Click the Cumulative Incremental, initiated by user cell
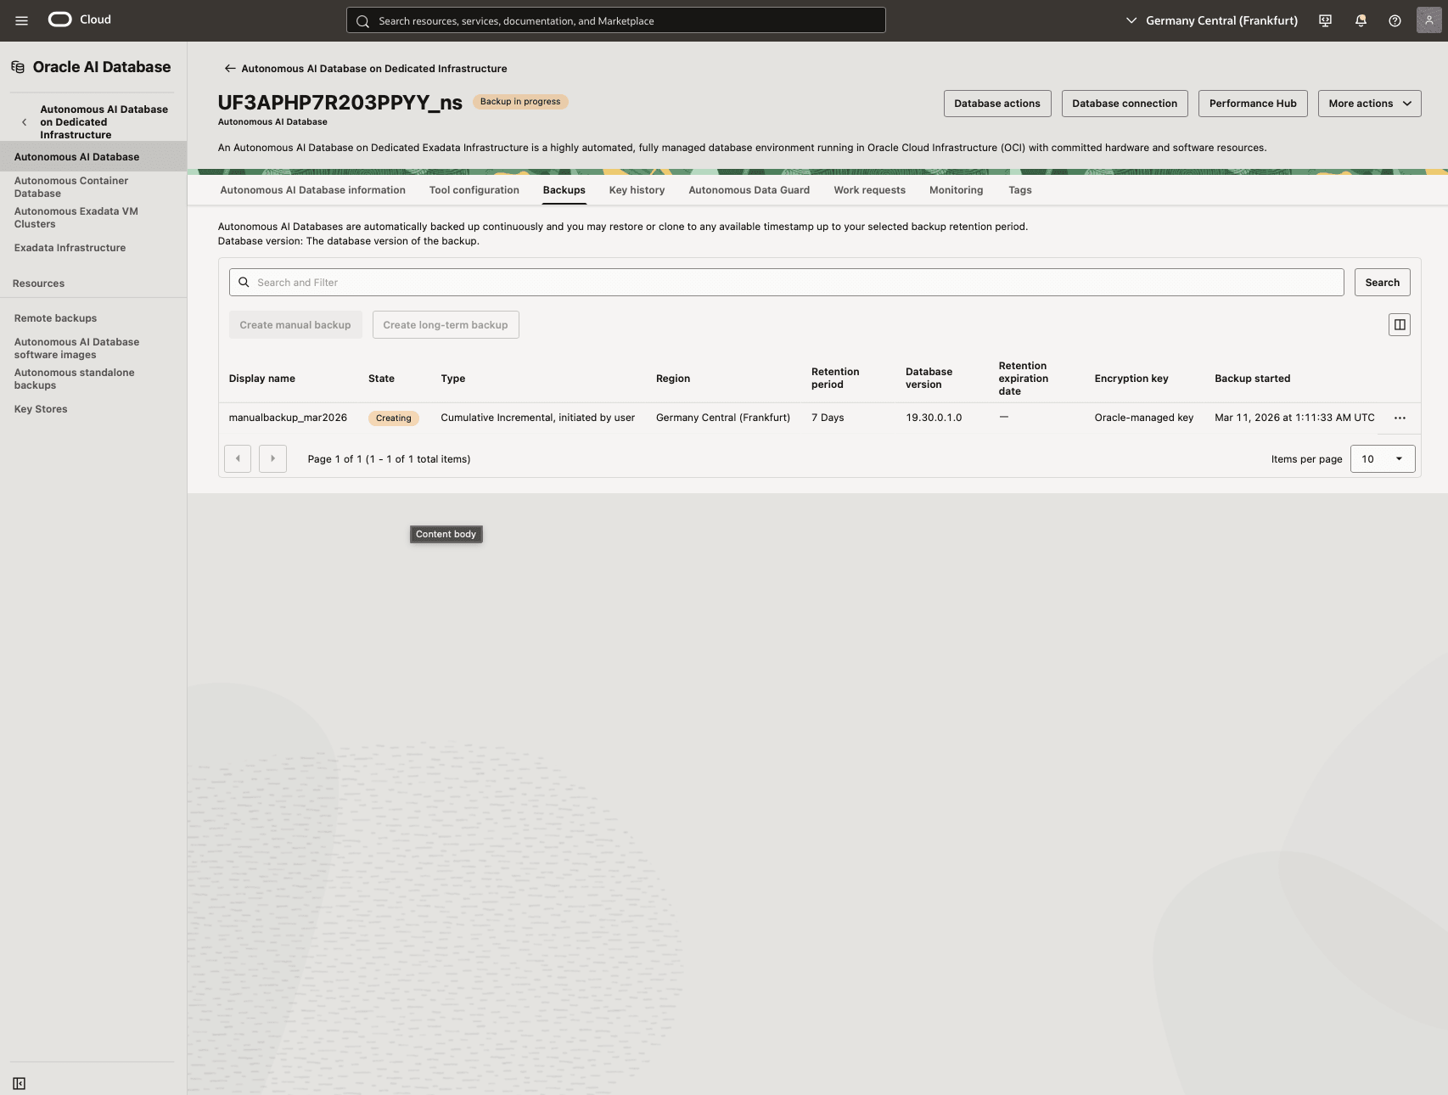 pyautogui.click(x=537, y=418)
